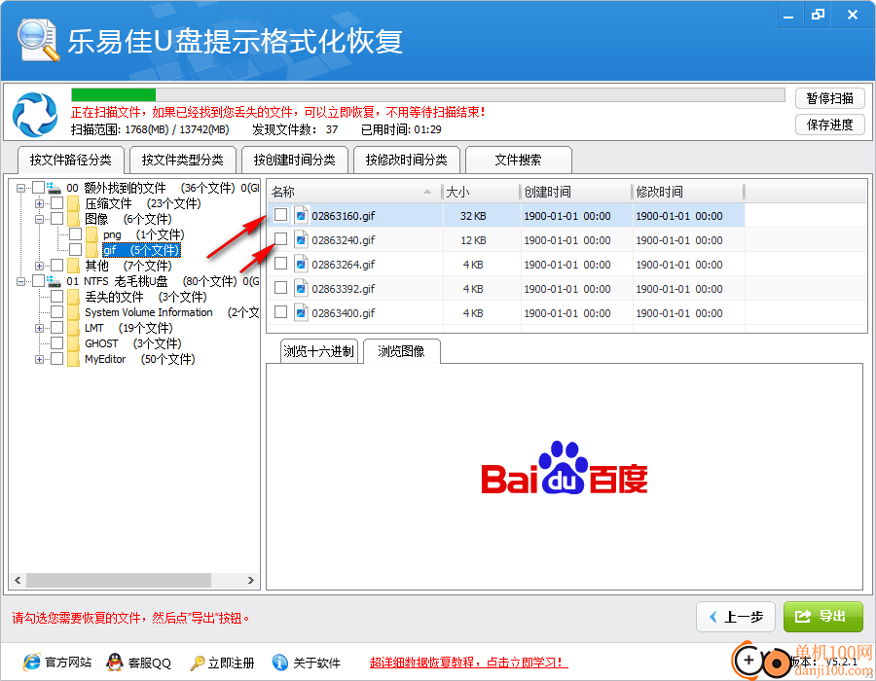Collapse the NTFS 老毛桃U盘 node
The height and width of the screenshot is (681, 876).
[x=20, y=281]
